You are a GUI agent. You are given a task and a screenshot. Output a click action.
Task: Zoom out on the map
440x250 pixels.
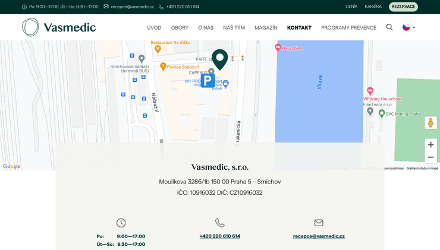pos(430,157)
